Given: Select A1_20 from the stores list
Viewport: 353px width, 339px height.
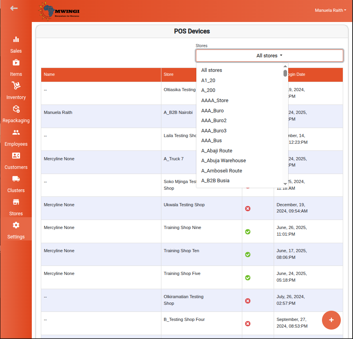Looking at the screenshot, I should click(x=240, y=81).
